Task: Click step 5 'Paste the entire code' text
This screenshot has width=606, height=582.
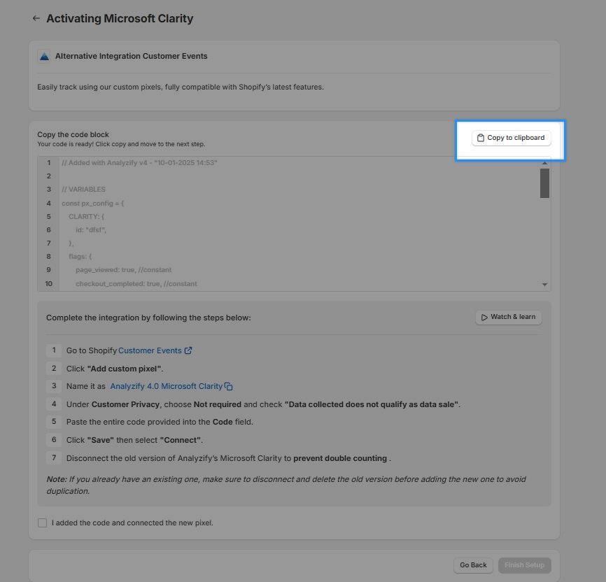Action: [x=160, y=422]
